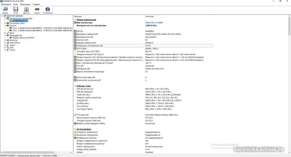291x157 pixels.
Task: Click the RAM icon of Слот: 3 row
Action: pyautogui.click(x=11, y=31)
